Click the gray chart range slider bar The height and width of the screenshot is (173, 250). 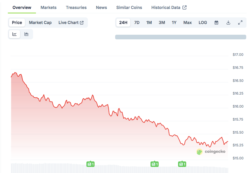click(x=180, y=37)
